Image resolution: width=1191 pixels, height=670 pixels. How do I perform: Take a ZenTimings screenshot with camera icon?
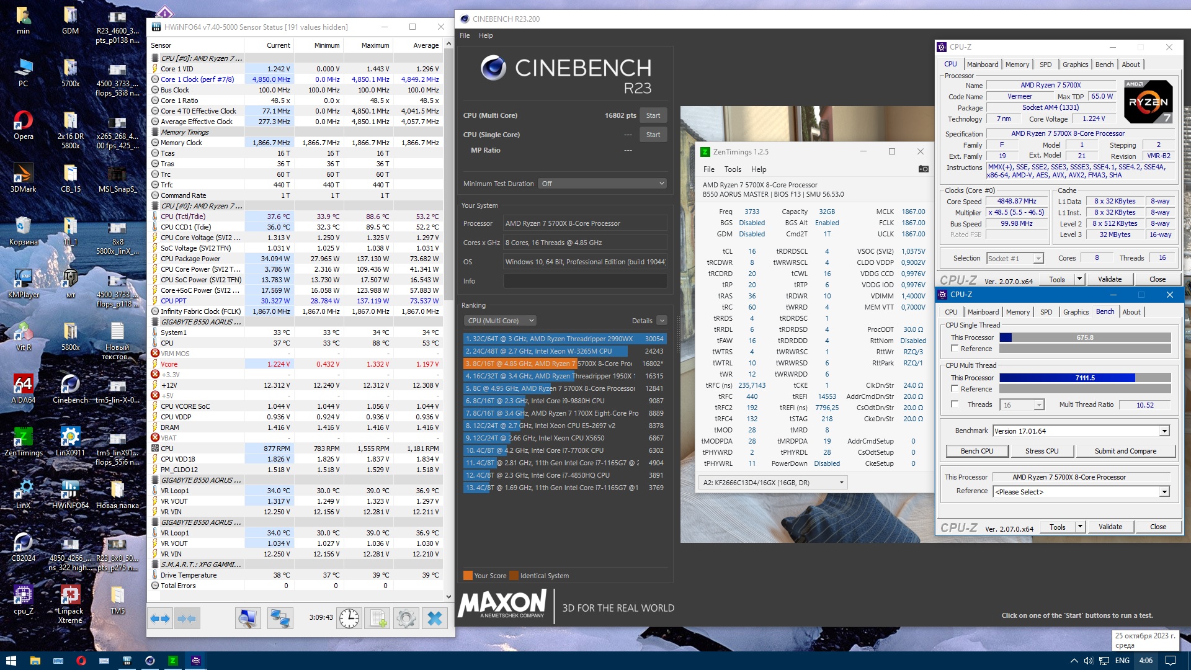923,169
